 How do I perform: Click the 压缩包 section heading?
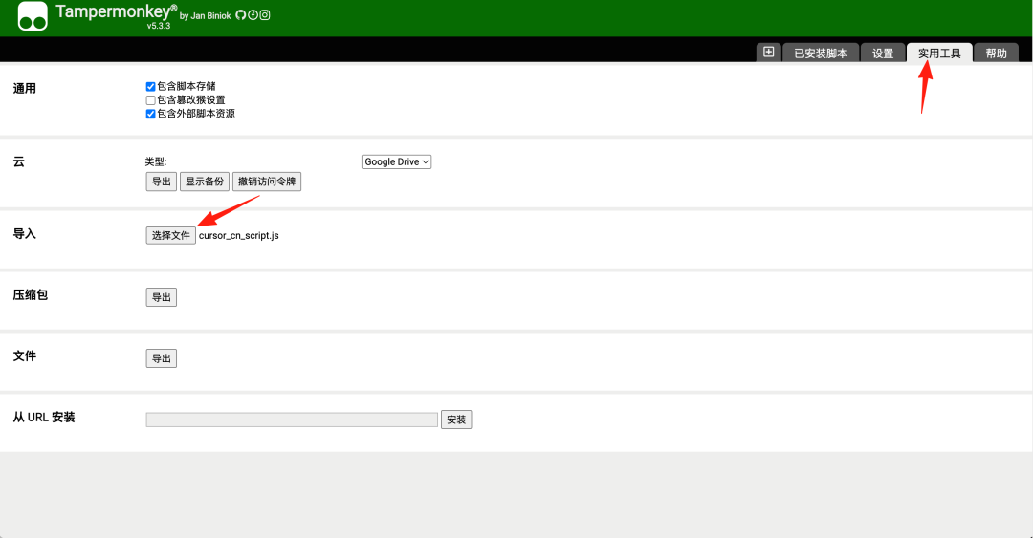pos(31,295)
